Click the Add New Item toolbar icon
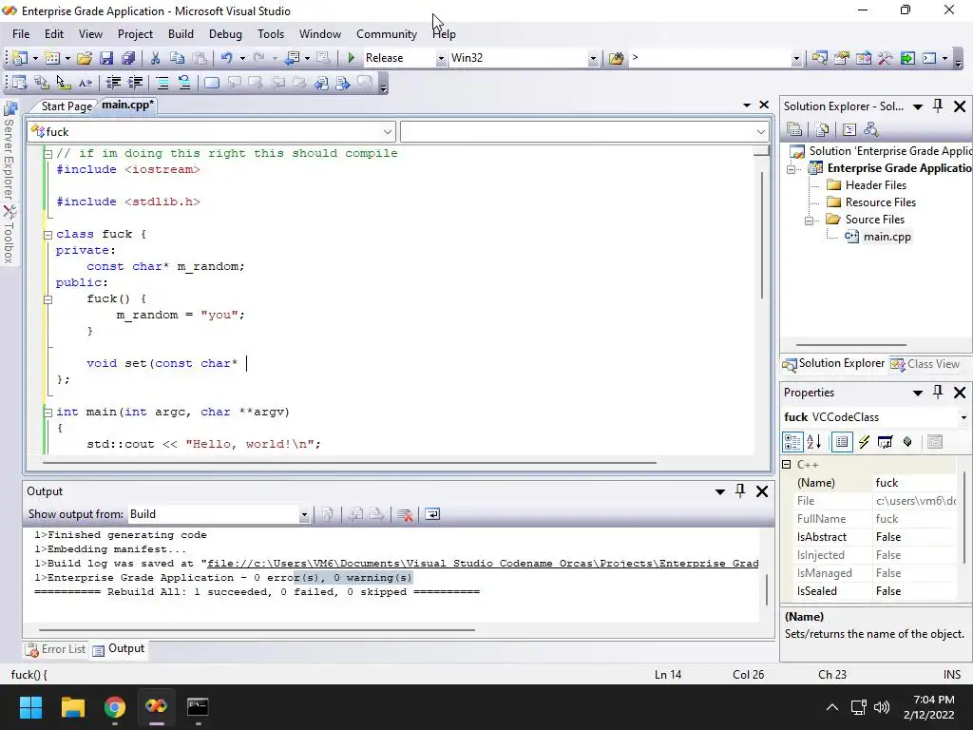This screenshot has height=730, width=973. click(53, 58)
